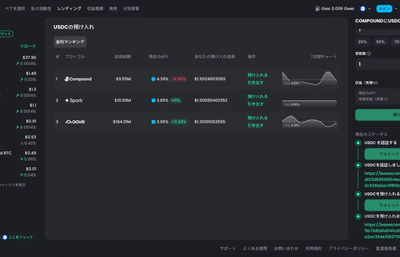Click 預け入れる in the Spark row

coord(257,97)
